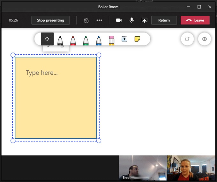This screenshot has width=217, height=182.
Task: Open whiteboard in app icon
Action: point(187,39)
